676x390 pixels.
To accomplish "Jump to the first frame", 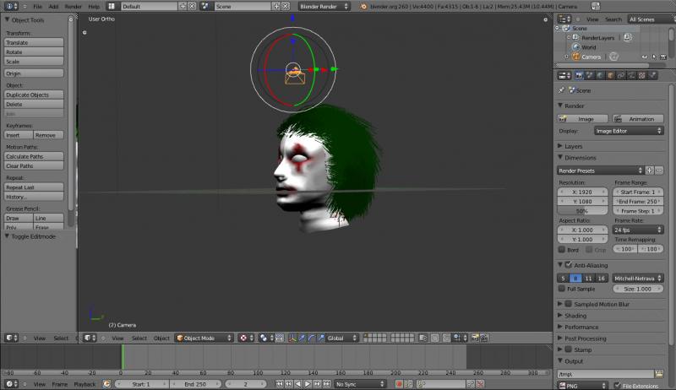I will 280,384.
